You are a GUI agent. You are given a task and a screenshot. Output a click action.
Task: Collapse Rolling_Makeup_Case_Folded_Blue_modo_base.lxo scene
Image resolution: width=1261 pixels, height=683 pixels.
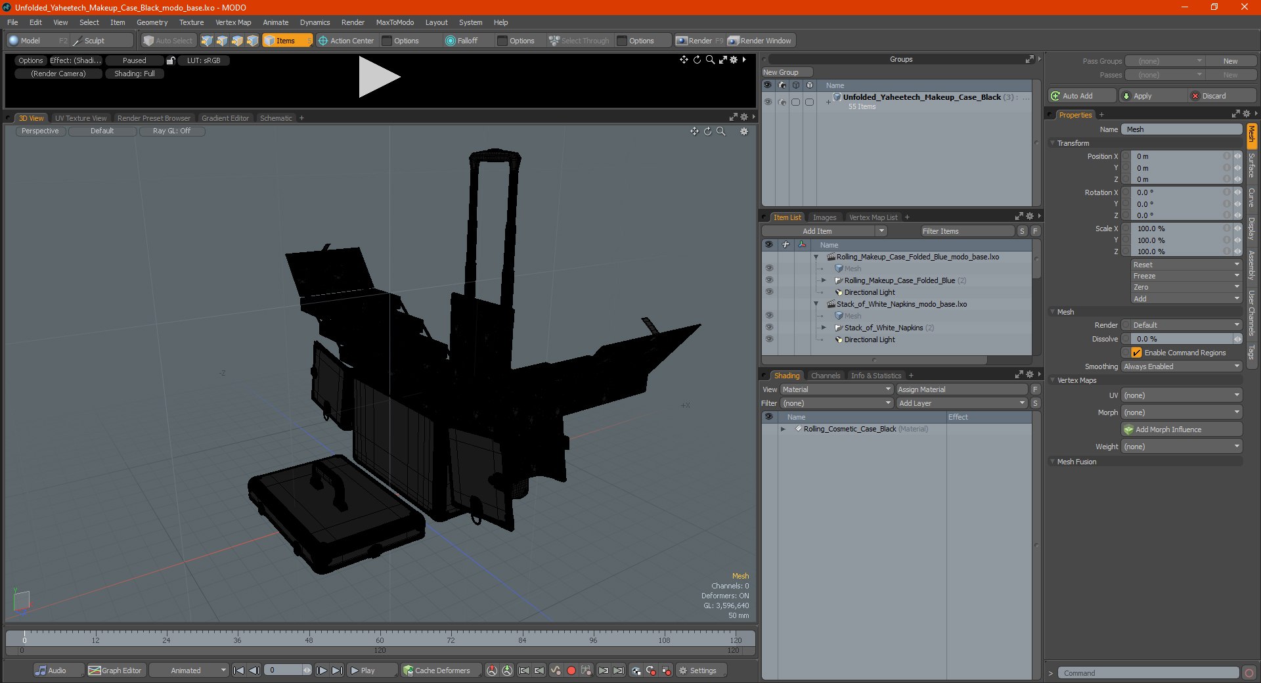point(816,257)
